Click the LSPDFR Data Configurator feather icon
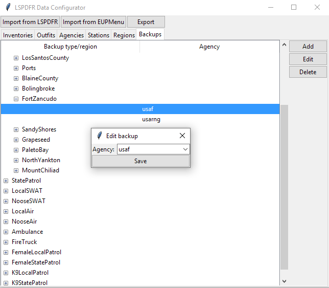The image size is (329, 288). tap(8, 7)
